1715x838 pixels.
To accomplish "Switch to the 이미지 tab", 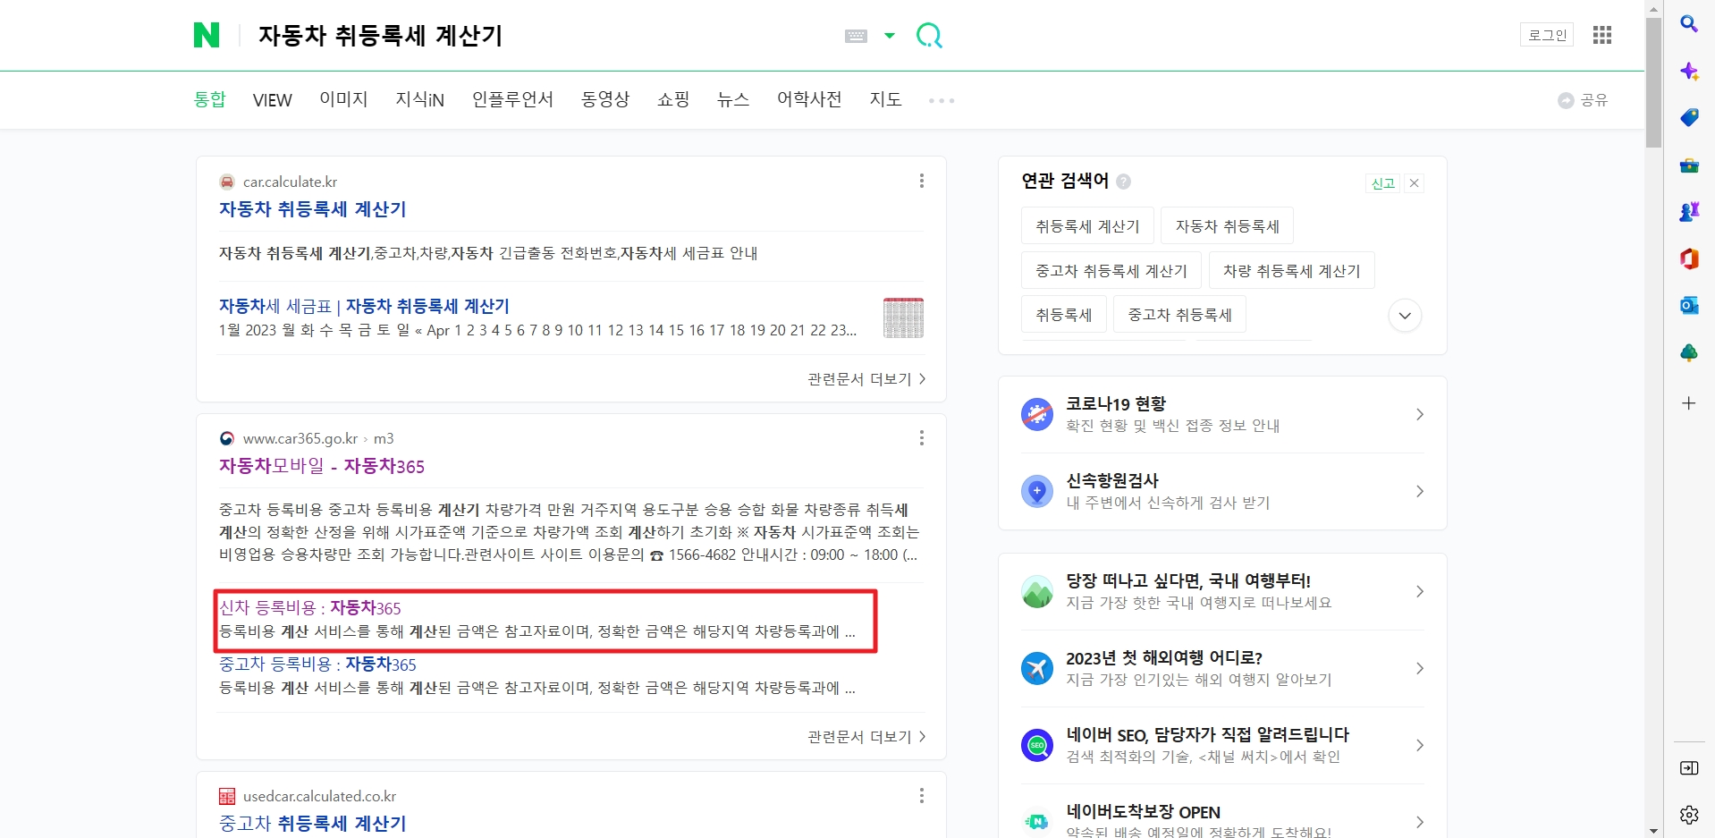I will pos(343,99).
